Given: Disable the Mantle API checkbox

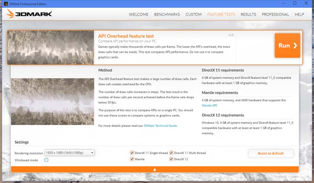Looking at the screenshot, I should pyautogui.click(x=132, y=159).
